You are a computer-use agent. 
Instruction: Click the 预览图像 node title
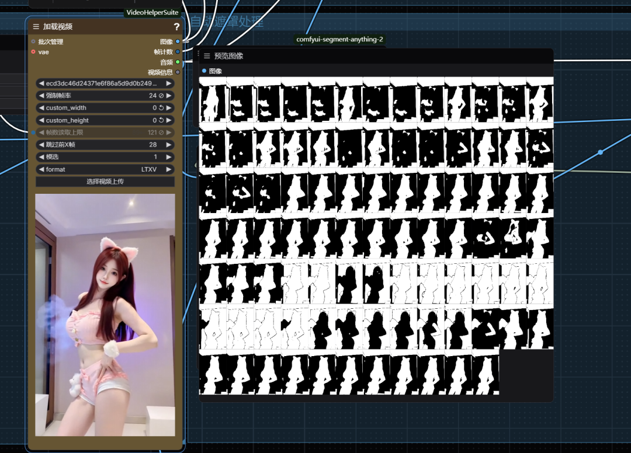(228, 56)
